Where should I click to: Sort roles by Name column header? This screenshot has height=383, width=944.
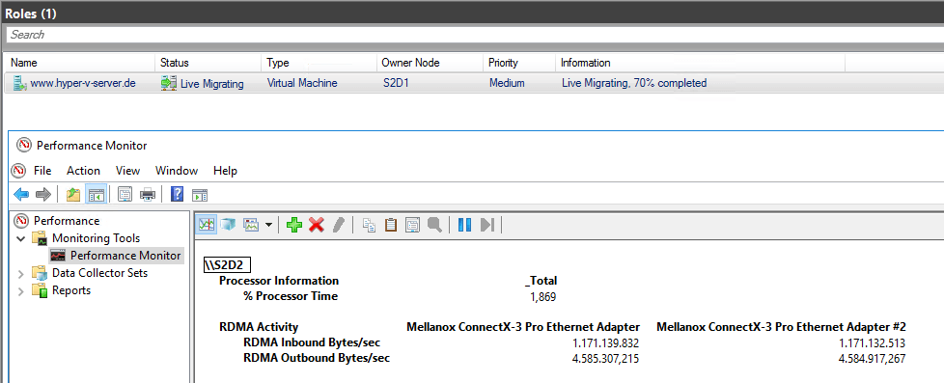[x=79, y=63]
